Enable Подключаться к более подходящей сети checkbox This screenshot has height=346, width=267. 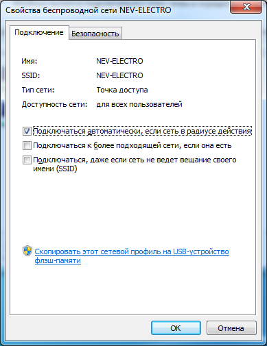[x=27, y=146]
